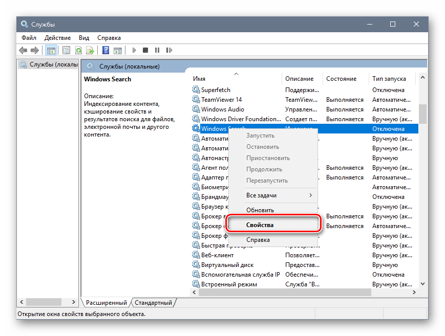Switch to the Стандартный tab
The image size is (445, 336).
point(153,303)
